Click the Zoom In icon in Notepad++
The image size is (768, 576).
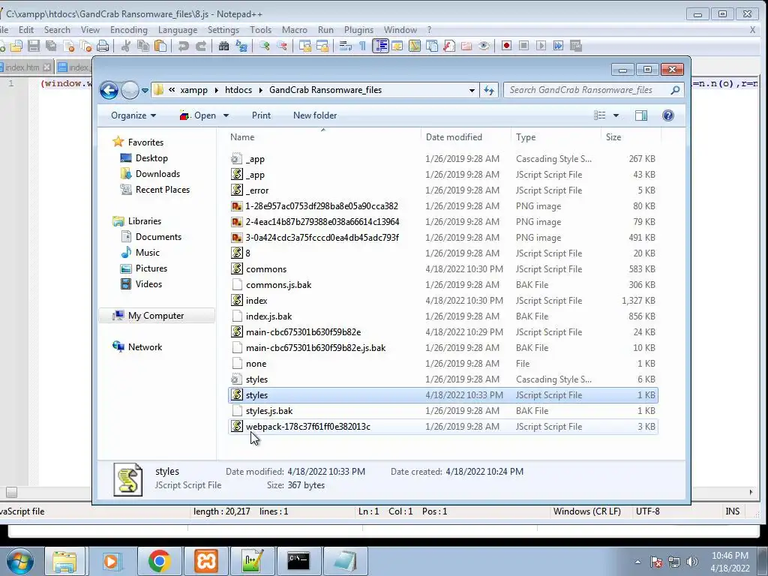pos(265,46)
